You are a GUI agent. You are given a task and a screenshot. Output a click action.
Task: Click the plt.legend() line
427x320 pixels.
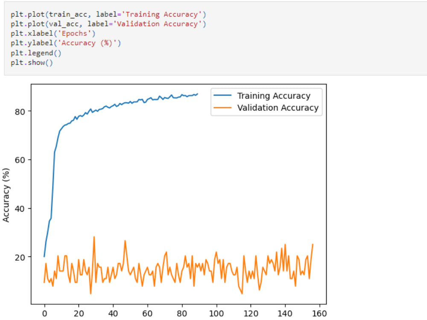click(x=36, y=53)
